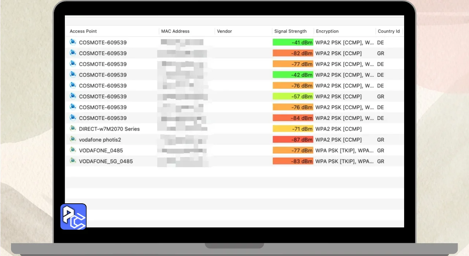Sort by the Country Id column header

tap(389, 31)
